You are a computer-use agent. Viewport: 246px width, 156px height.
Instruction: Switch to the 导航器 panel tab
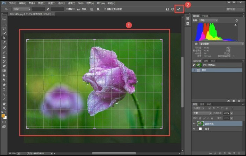pos(205,16)
